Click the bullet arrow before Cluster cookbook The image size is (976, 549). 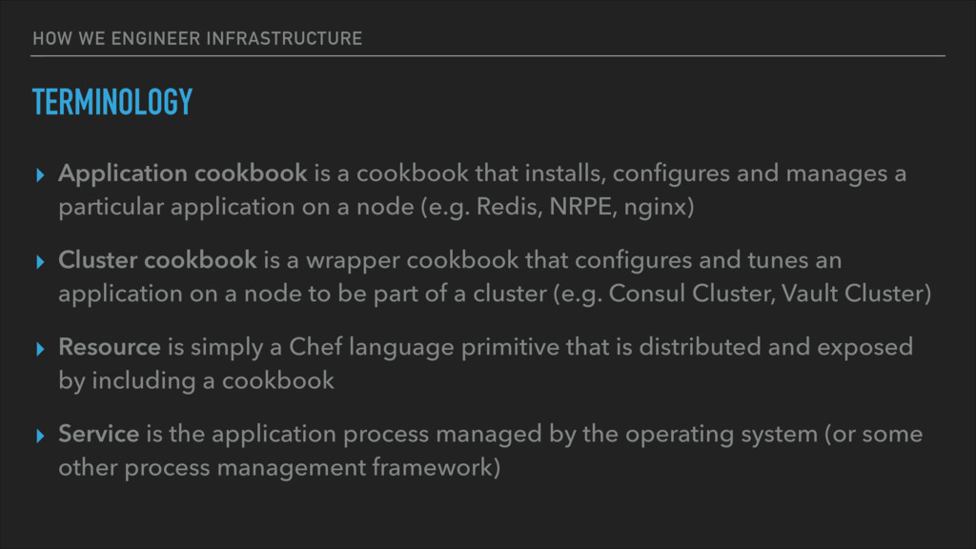click(40, 262)
